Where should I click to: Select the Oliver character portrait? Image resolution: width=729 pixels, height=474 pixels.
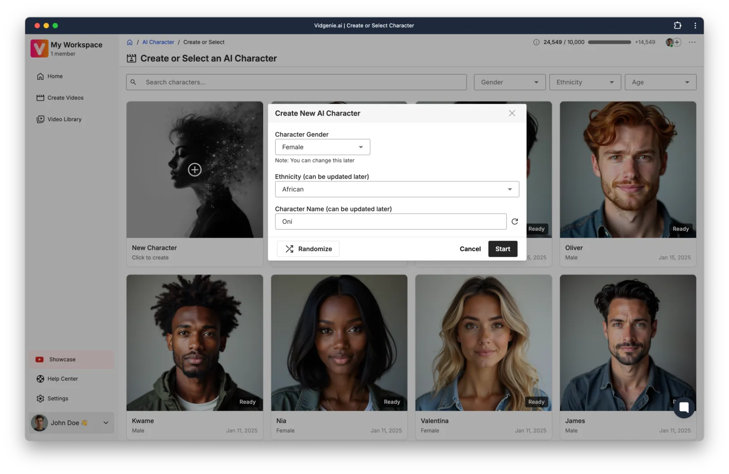tap(628, 170)
